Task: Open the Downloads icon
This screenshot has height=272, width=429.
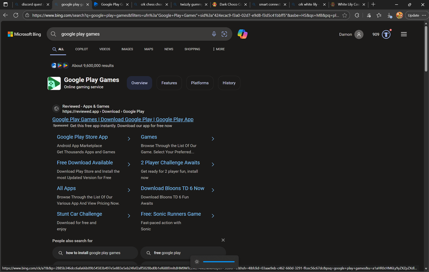Action: 389,16
